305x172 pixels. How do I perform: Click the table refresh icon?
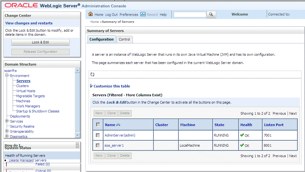coord(92,74)
